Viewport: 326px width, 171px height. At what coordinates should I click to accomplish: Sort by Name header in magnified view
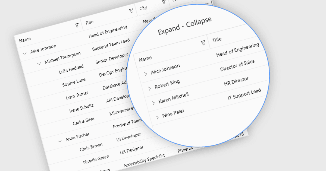(145, 59)
